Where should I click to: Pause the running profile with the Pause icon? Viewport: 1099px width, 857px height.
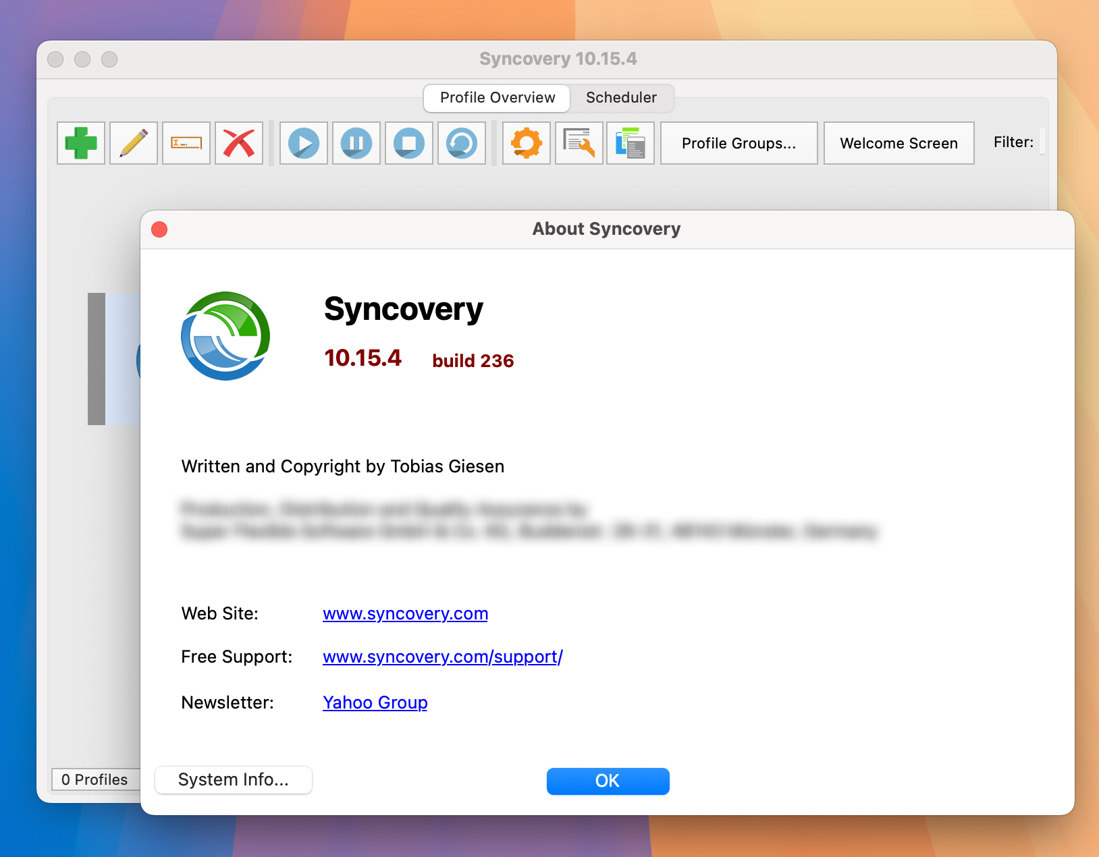tap(356, 143)
